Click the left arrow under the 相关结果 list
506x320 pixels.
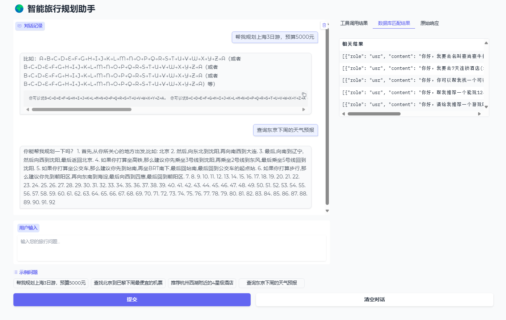click(x=343, y=114)
